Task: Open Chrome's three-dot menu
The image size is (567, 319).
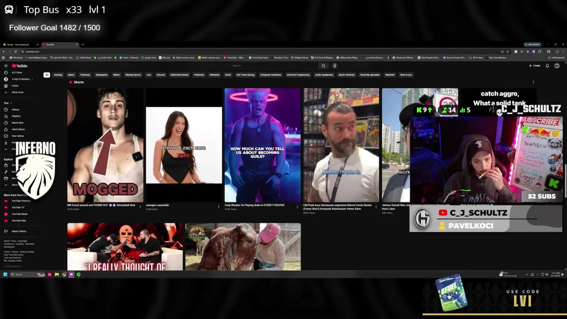Action: click(x=563, y=51)
